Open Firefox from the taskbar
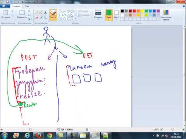The image size is (186, 139). tap(38, 136)
